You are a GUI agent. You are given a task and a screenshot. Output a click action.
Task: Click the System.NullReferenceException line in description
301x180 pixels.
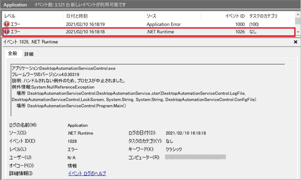[53, 87]
